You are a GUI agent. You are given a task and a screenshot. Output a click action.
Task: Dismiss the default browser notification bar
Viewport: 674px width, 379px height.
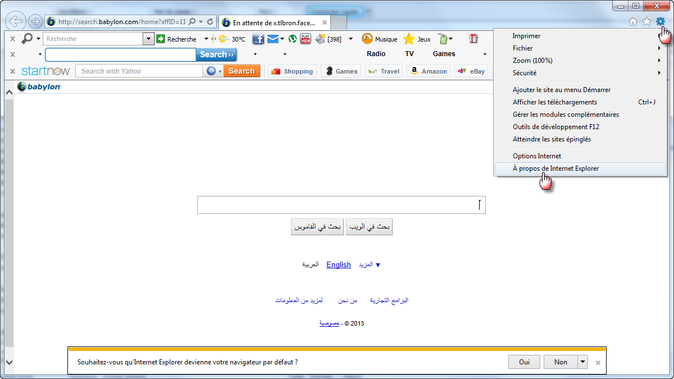click(598, 363)
